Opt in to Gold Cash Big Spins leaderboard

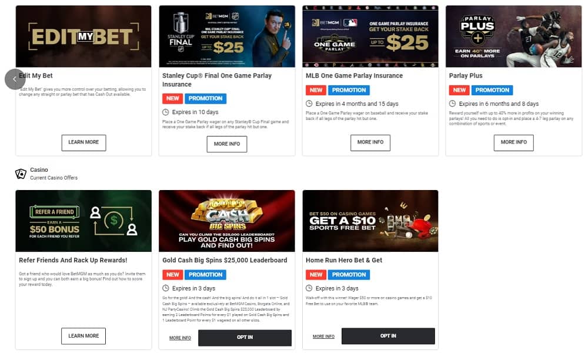(x=245, y=338)
